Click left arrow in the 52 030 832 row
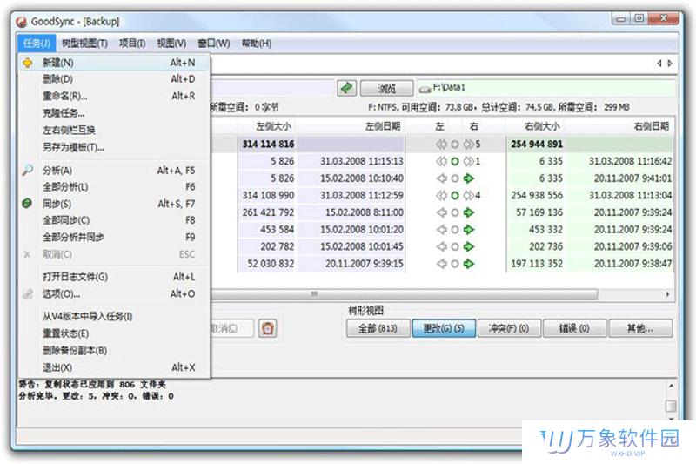696x464 pixels. point(441,264)
